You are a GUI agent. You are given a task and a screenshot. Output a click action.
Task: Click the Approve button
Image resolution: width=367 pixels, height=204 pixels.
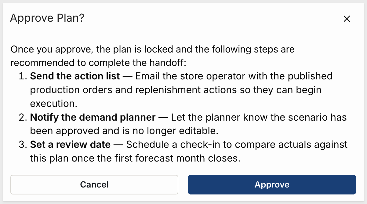coord(272,184)
